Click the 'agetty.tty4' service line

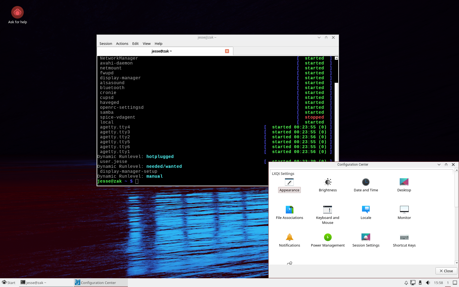[115, 127]
